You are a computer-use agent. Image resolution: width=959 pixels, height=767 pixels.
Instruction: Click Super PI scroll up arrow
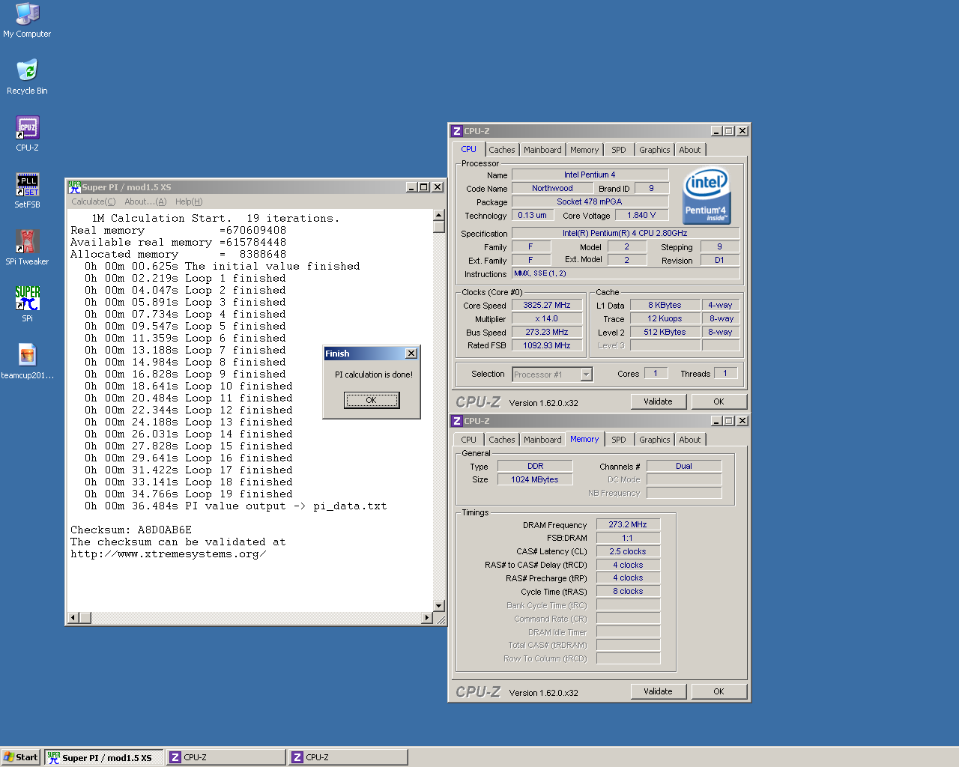439,216
